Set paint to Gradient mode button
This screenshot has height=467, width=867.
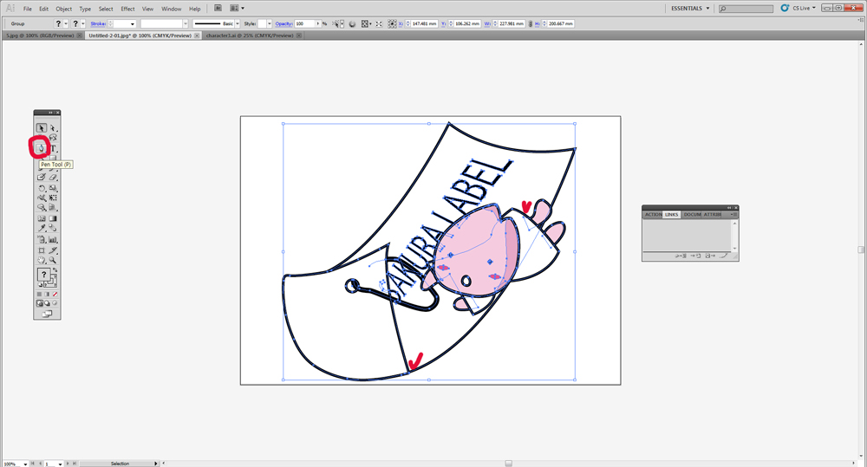(x=47, y=294)
